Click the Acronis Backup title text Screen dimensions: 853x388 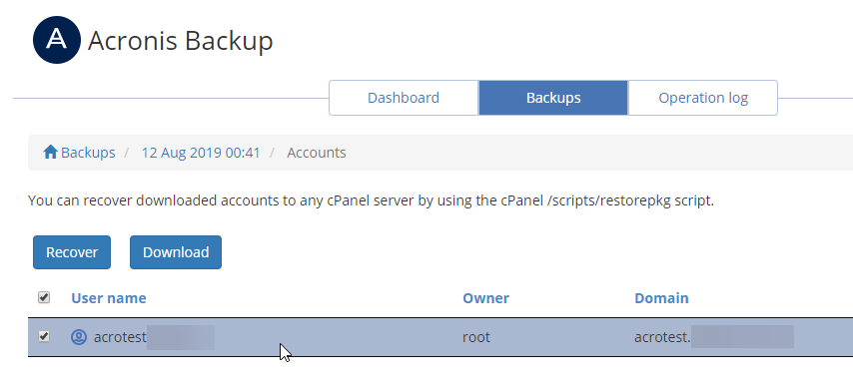click(x=180, y=41)
